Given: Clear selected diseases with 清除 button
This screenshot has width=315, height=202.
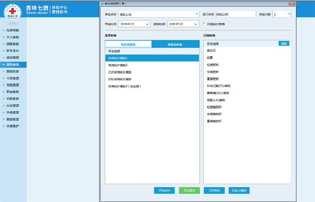Looking at the screenshot, I should [x=284, y=43].
